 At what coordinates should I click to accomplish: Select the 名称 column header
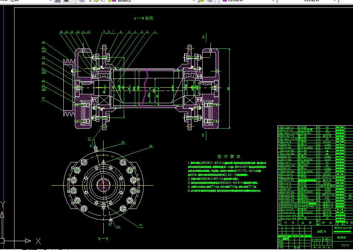(x=307, y=223)
